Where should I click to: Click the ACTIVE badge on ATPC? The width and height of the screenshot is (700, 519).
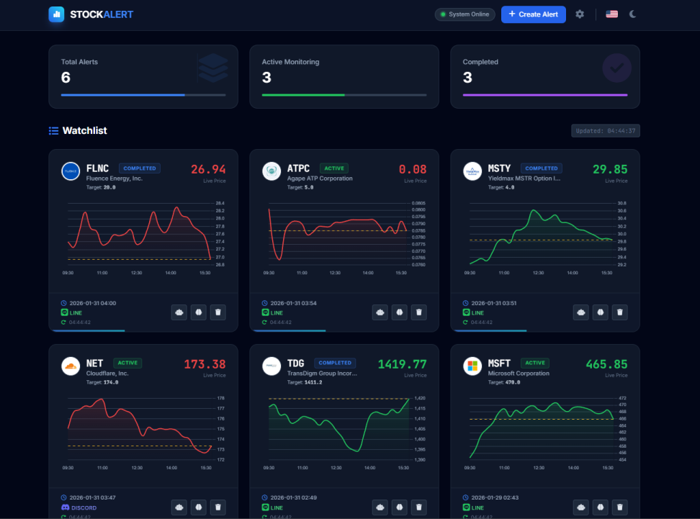pyautogui.click(x=334, y=168)
